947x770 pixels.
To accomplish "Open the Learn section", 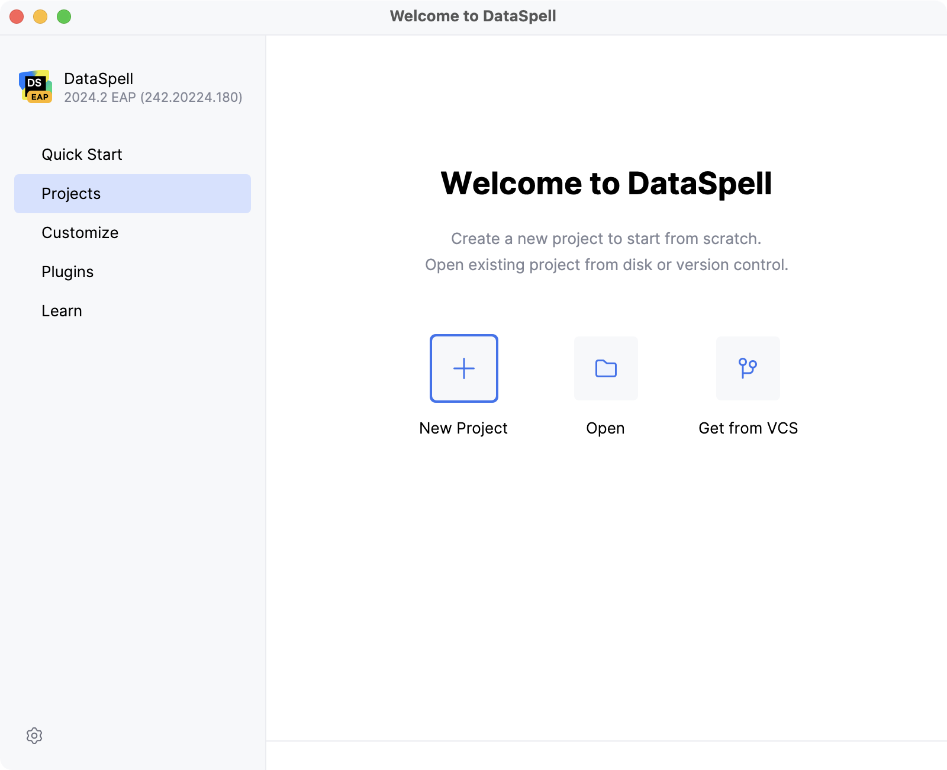I will coord(62,310).
